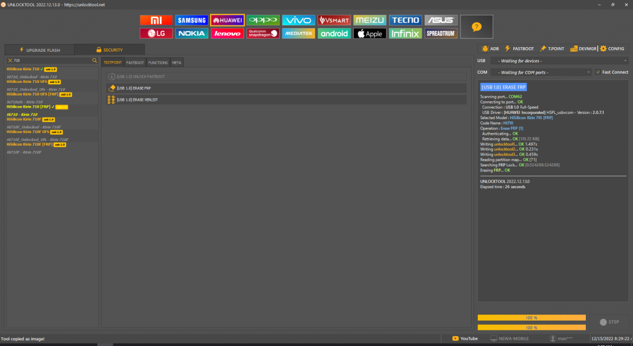
Task: Select the Apple logo tile
Action: pos(370,33)
